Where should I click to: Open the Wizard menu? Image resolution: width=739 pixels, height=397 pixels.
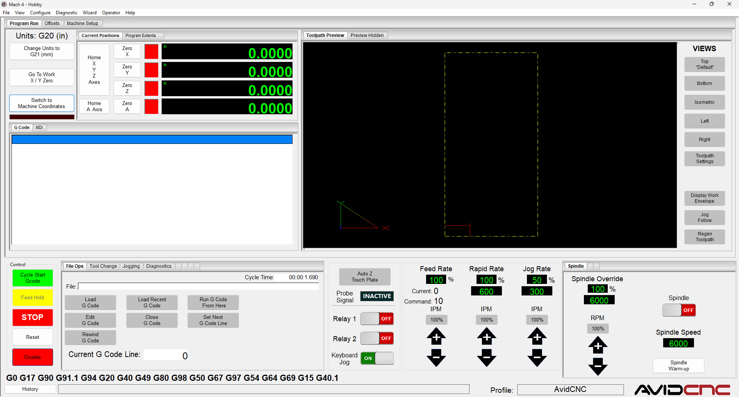click(90, 13)
